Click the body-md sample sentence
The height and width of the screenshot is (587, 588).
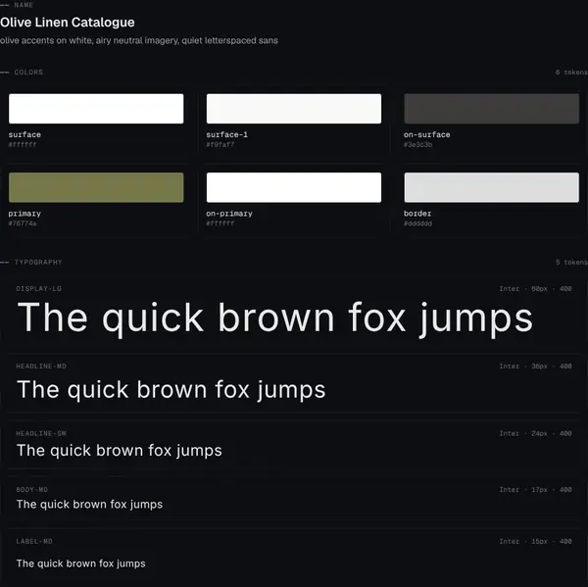[89, 505]
